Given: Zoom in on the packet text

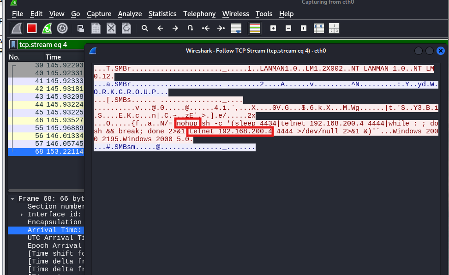Looking at the screenshot, I should (273, 28).
